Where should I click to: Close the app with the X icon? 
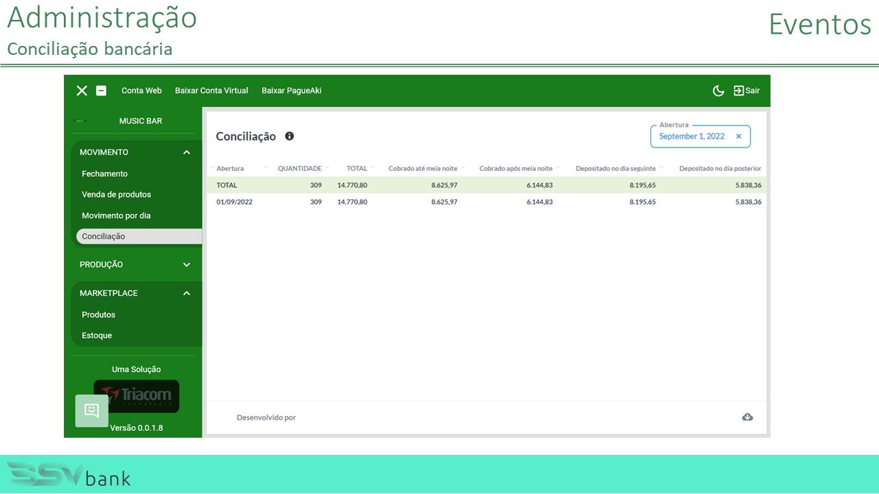82,91
